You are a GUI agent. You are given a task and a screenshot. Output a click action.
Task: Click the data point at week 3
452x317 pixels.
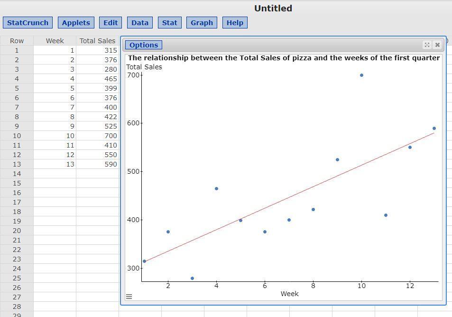[x=192, y=279]
